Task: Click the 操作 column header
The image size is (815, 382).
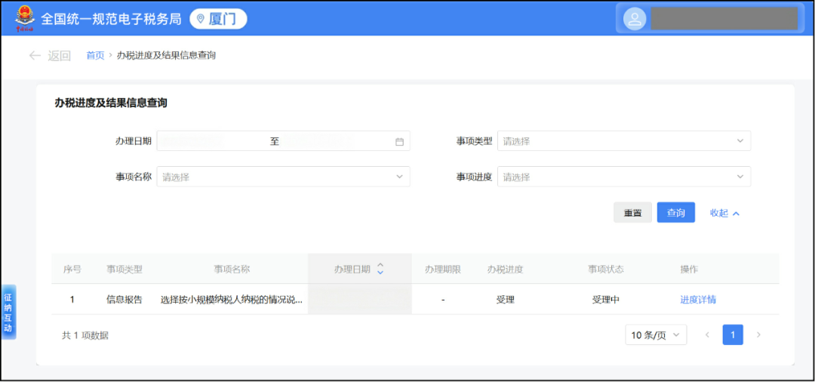Action: 689,270
